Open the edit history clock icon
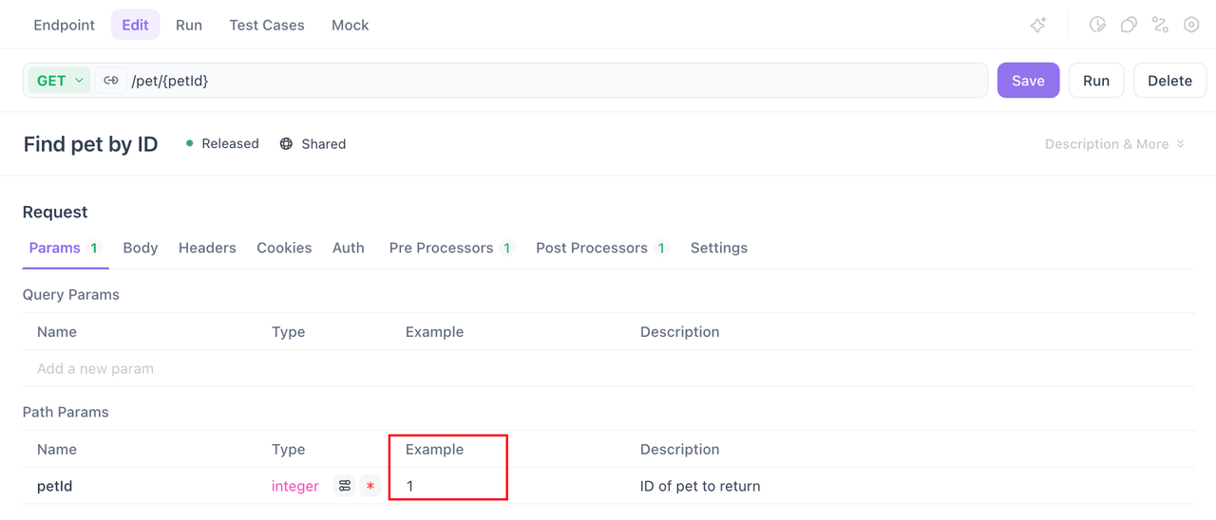 coord(1097,26)
